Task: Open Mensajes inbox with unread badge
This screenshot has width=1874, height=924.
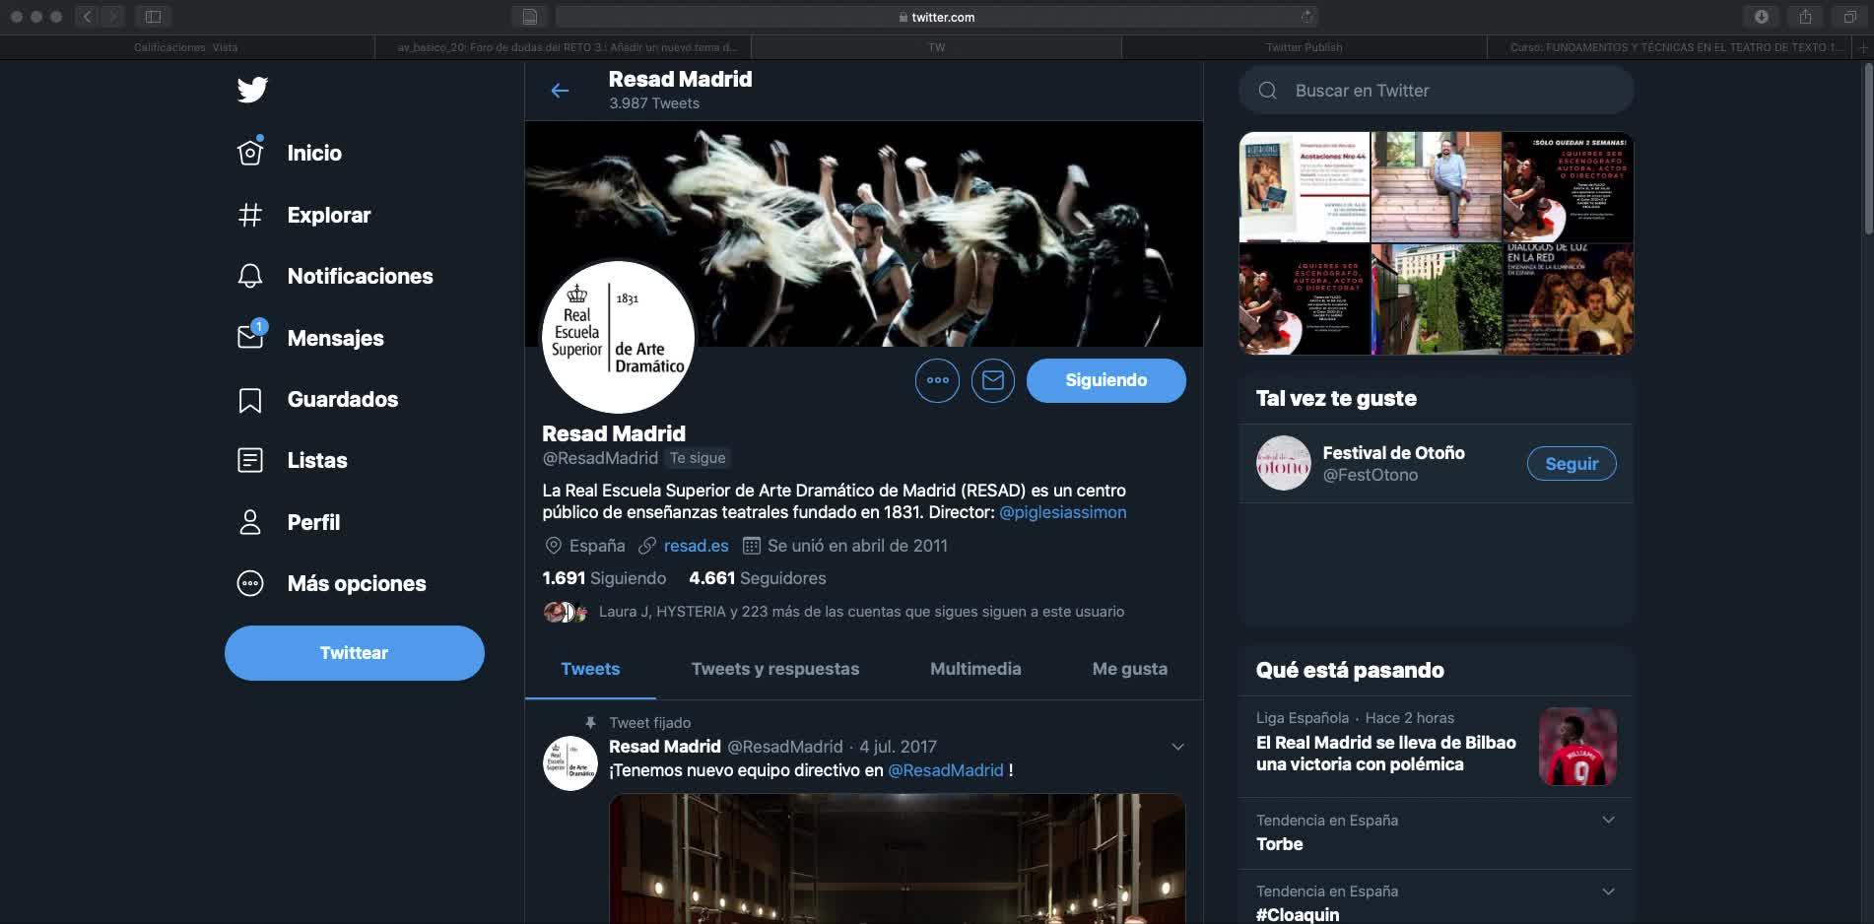Action: click(310, 338)
